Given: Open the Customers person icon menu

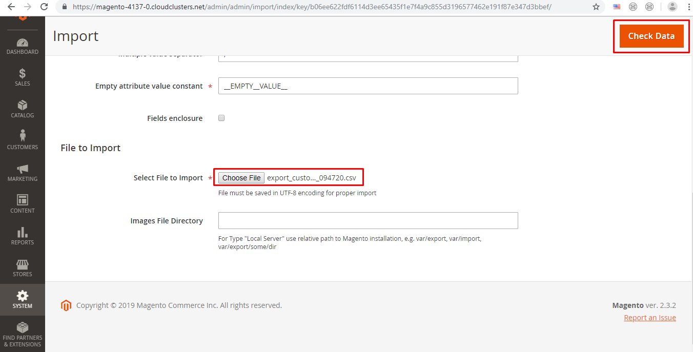Looking at the screenshot, I should point(22,140).
